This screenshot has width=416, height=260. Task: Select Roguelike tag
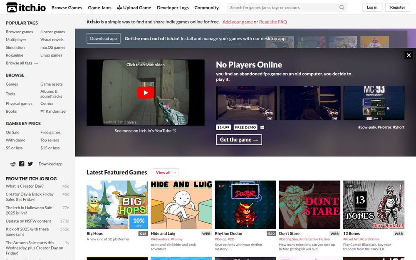click(x=14, y=55)
